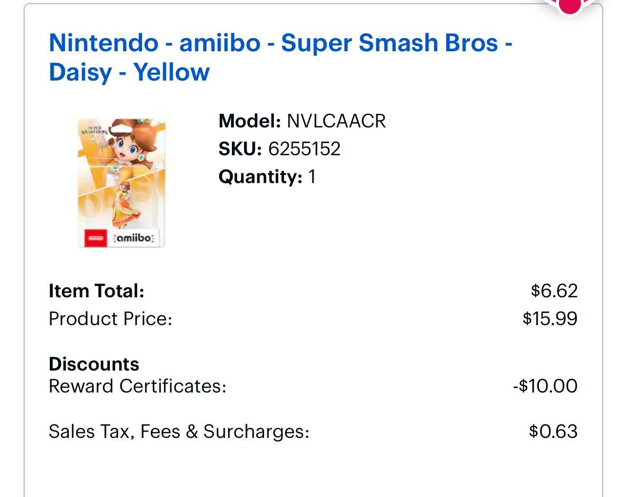Click the $15.99 product price amount
Viewport: 619px width, 497px height.
click(550, 319)
